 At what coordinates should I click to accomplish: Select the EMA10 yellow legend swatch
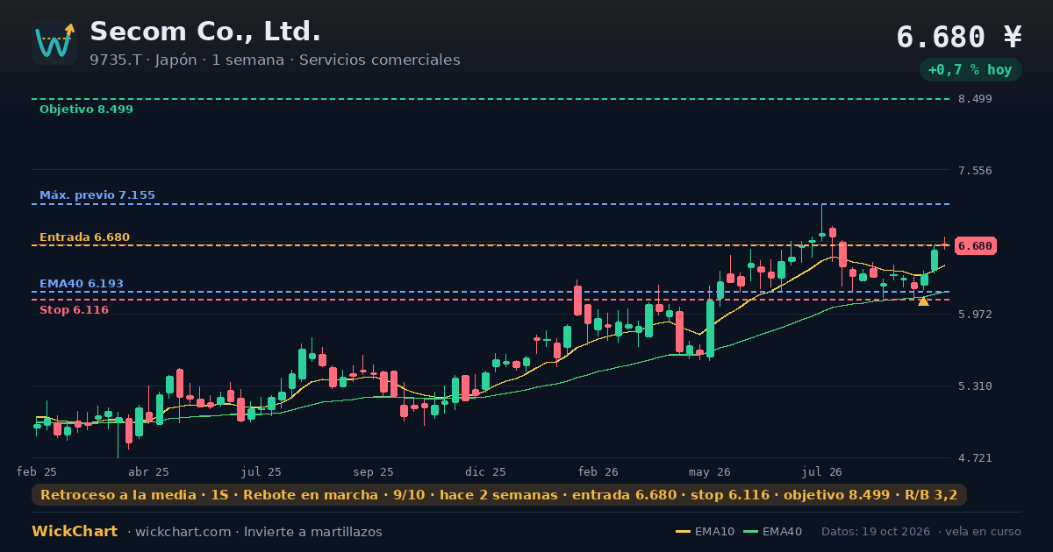click(x=683, y=532)
